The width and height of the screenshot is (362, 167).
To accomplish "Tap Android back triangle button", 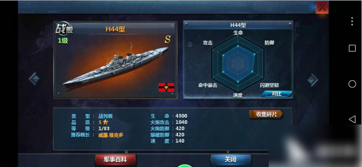I will [x=352, y=120].
